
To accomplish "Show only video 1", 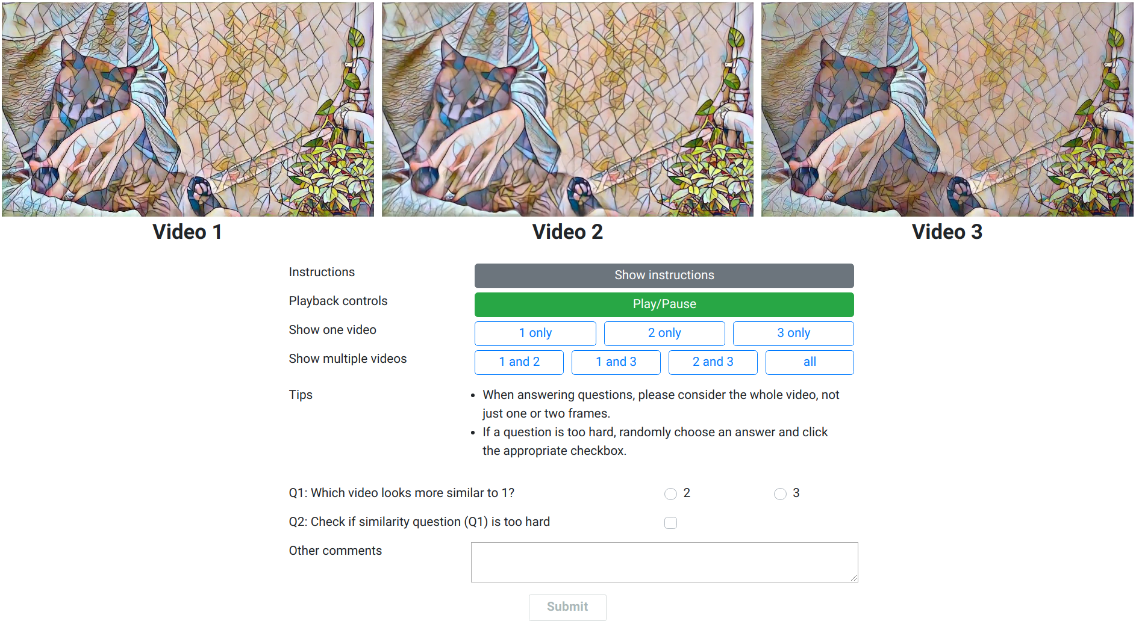I will coord(535,333).
